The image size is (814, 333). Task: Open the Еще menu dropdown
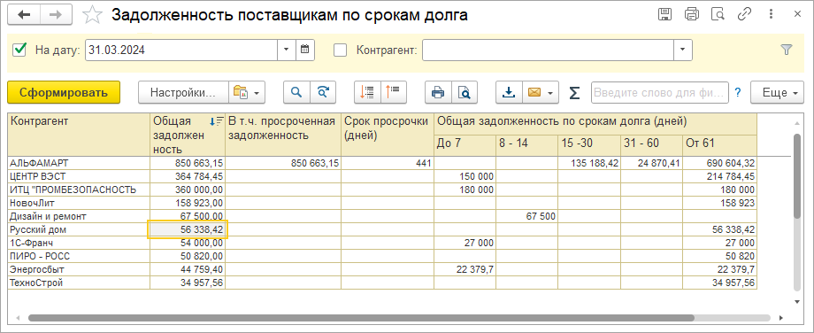point(777,92)
